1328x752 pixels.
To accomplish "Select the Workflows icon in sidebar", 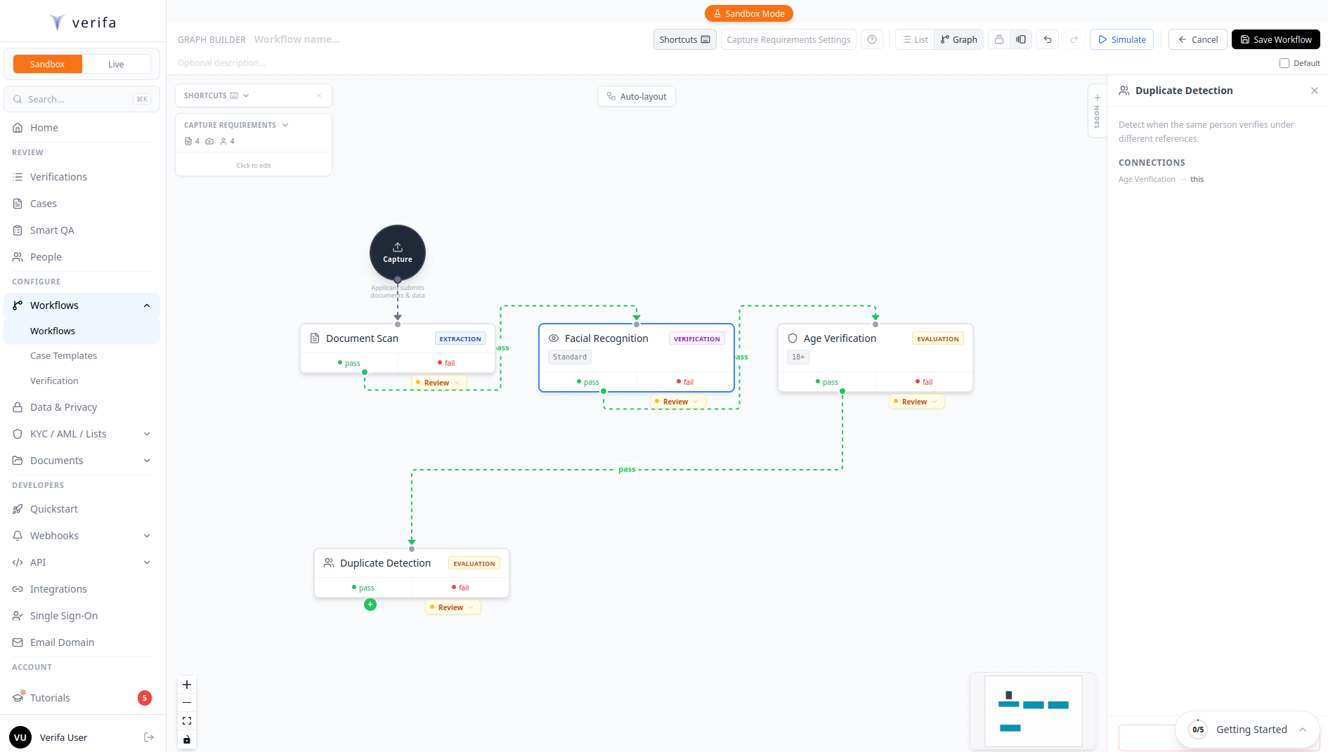I will coord(17,305).
